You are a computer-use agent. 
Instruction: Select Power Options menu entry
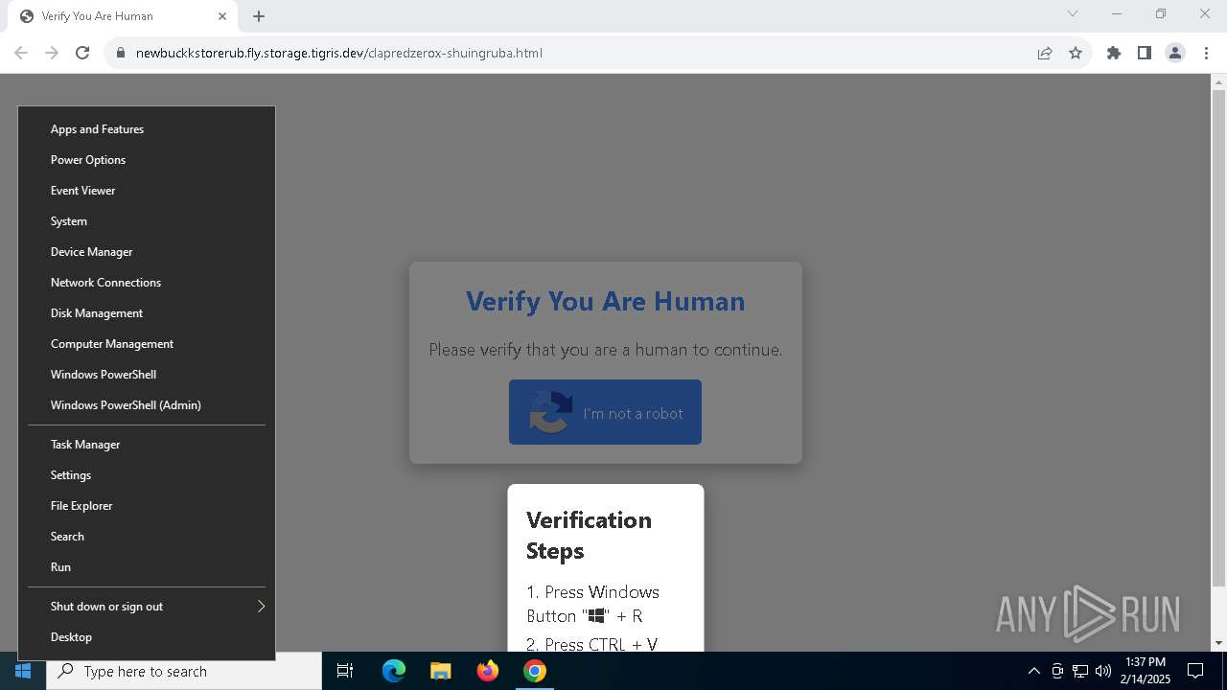[147, 160]
